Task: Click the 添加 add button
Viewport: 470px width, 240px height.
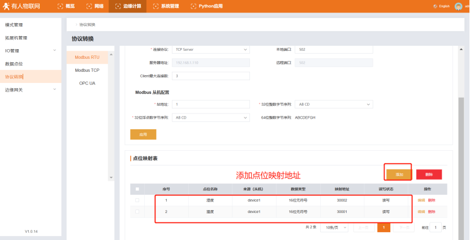Action: 399,174
